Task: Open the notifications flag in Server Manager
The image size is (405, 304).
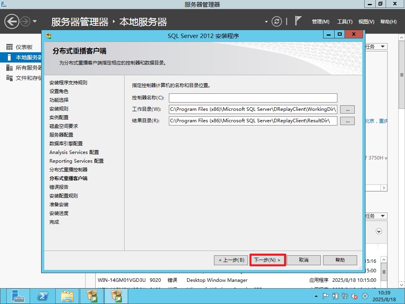Action: click(x=298, y=21)
